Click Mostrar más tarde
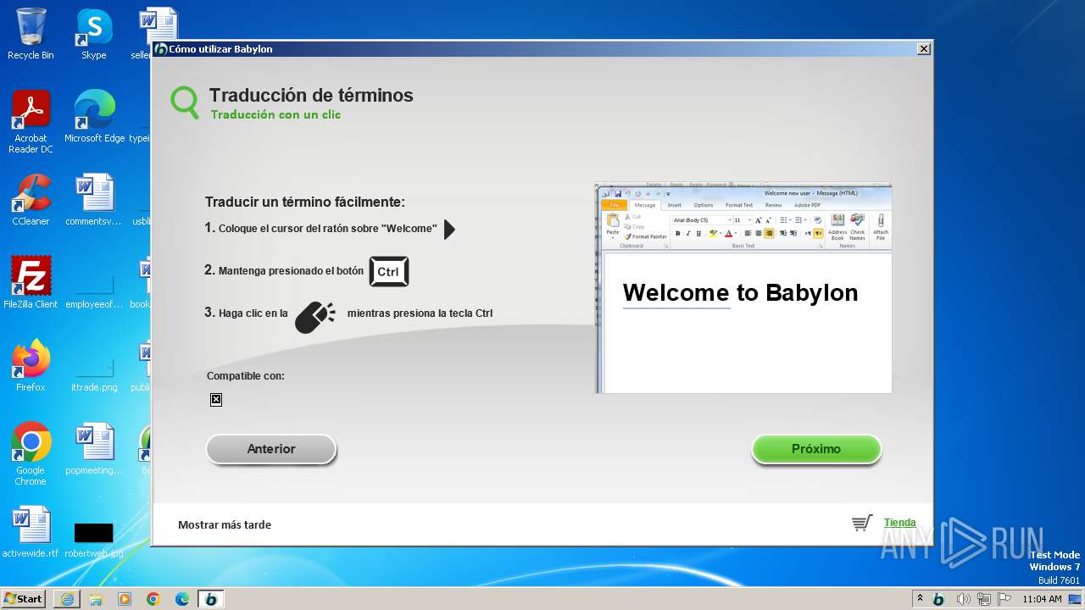 tap(225, 524)
